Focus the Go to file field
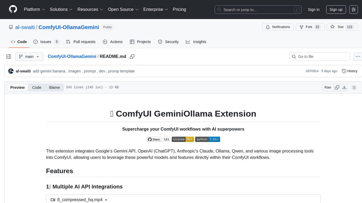The height and width of the screenshot is (203, 362). (x=320, y=57)
